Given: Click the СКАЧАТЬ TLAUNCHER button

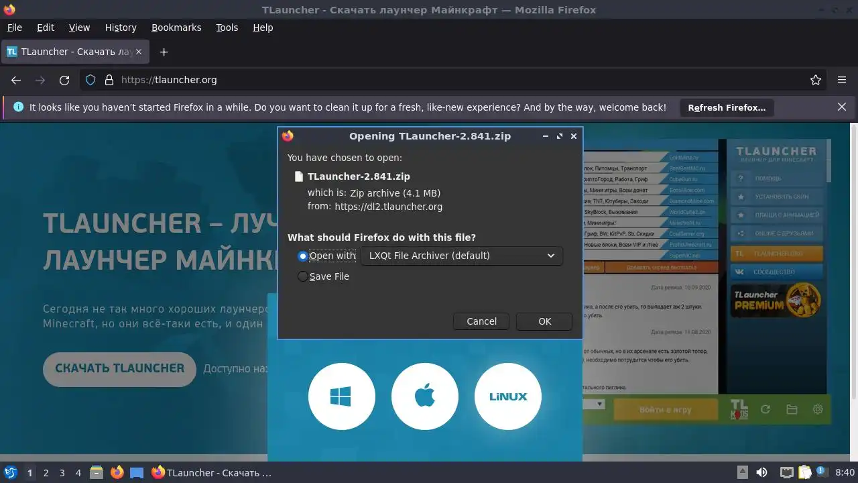Looking at the screenshot, I should coord(119,368).
